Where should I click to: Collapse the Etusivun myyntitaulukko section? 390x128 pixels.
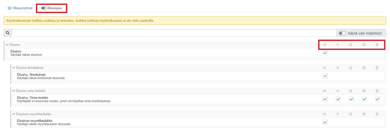pyautogui.click(x=14, y=114)
